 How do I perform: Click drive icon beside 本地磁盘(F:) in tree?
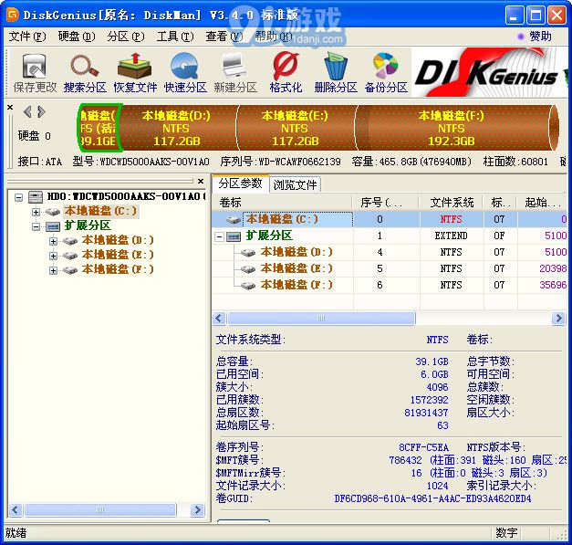tap(70, 270)
